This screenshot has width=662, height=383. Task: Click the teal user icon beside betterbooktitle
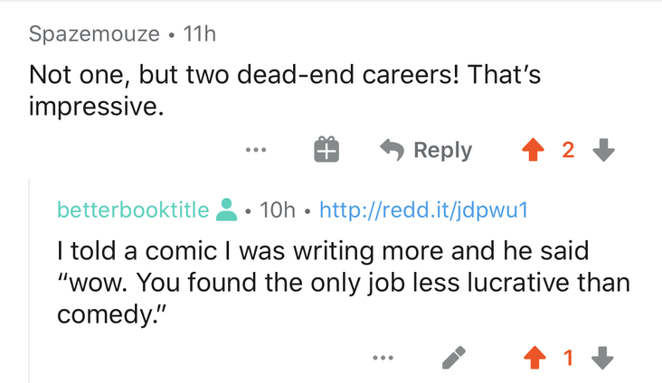point(226,210)
